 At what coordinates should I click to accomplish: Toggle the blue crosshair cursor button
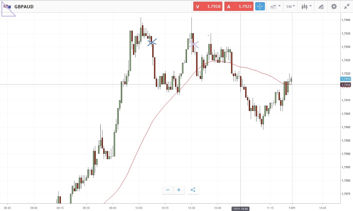(260, 6)
